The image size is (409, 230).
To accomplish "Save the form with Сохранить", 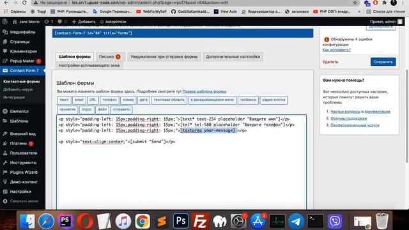I will pos(383,62).
